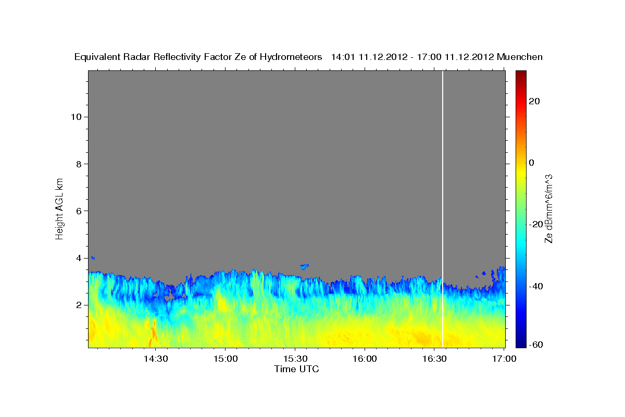Click the '17:00' time tick label
Screen dimensions: 625x417
pos(504,359)
